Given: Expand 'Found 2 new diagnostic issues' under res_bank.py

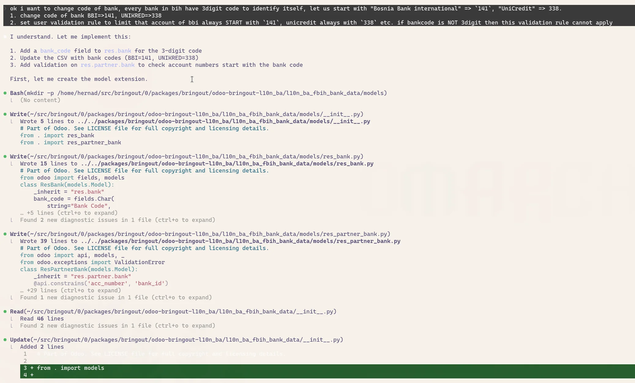Looking at the screenshot, I should pyautogui.click(x=118, y=220).
